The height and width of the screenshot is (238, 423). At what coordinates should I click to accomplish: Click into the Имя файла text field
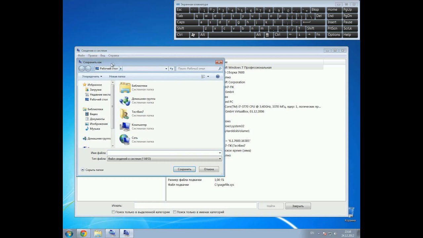click(x=163, y=153)
